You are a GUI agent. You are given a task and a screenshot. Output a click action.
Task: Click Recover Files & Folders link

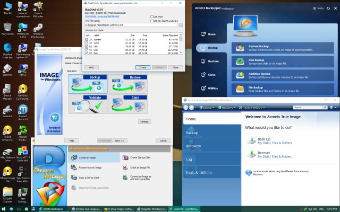(282, 157)
